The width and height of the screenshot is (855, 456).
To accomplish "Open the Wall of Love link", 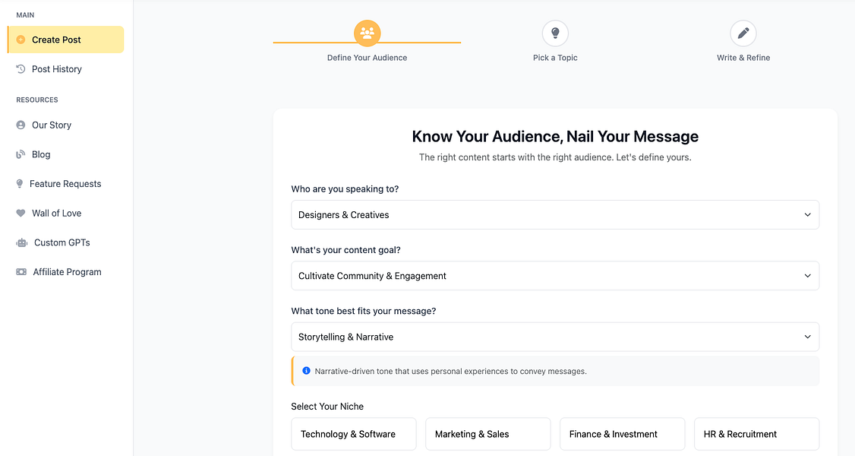I will click(56, 214).
